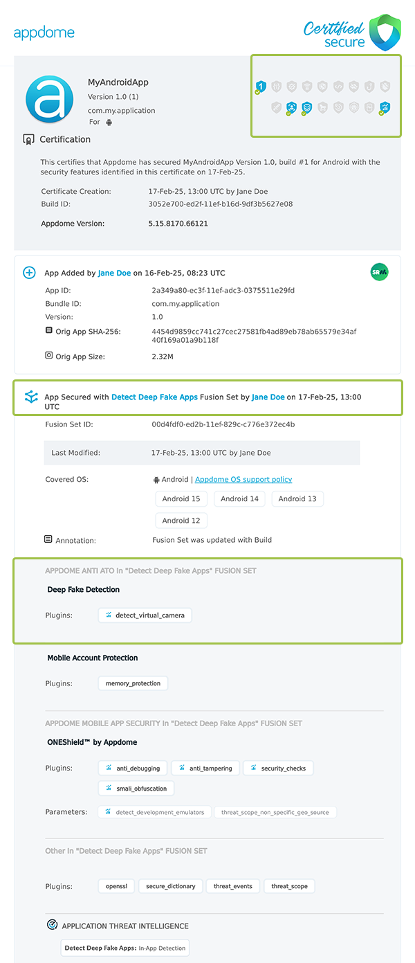Open the Appdome OS support policy link
Image resolution: width=415 pixels, height=963 pixels.
point(243,479)
